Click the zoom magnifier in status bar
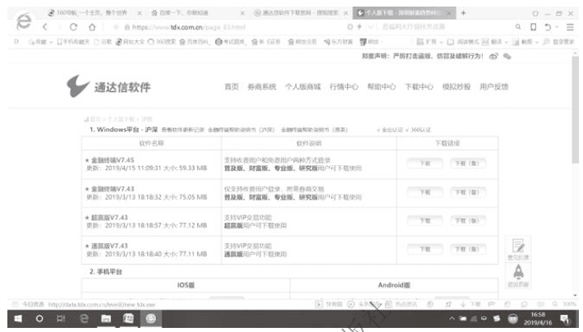The height and width of the screenshot is (332, 583). click(x=555, y=304)
